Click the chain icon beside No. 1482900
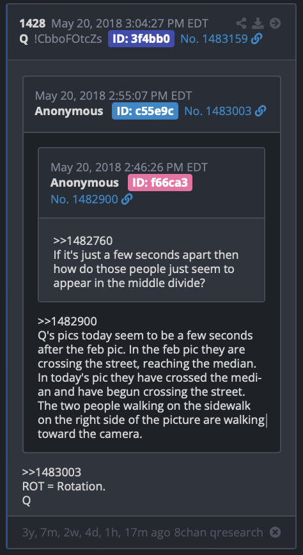Screen dimensions: 303x555 127,199
